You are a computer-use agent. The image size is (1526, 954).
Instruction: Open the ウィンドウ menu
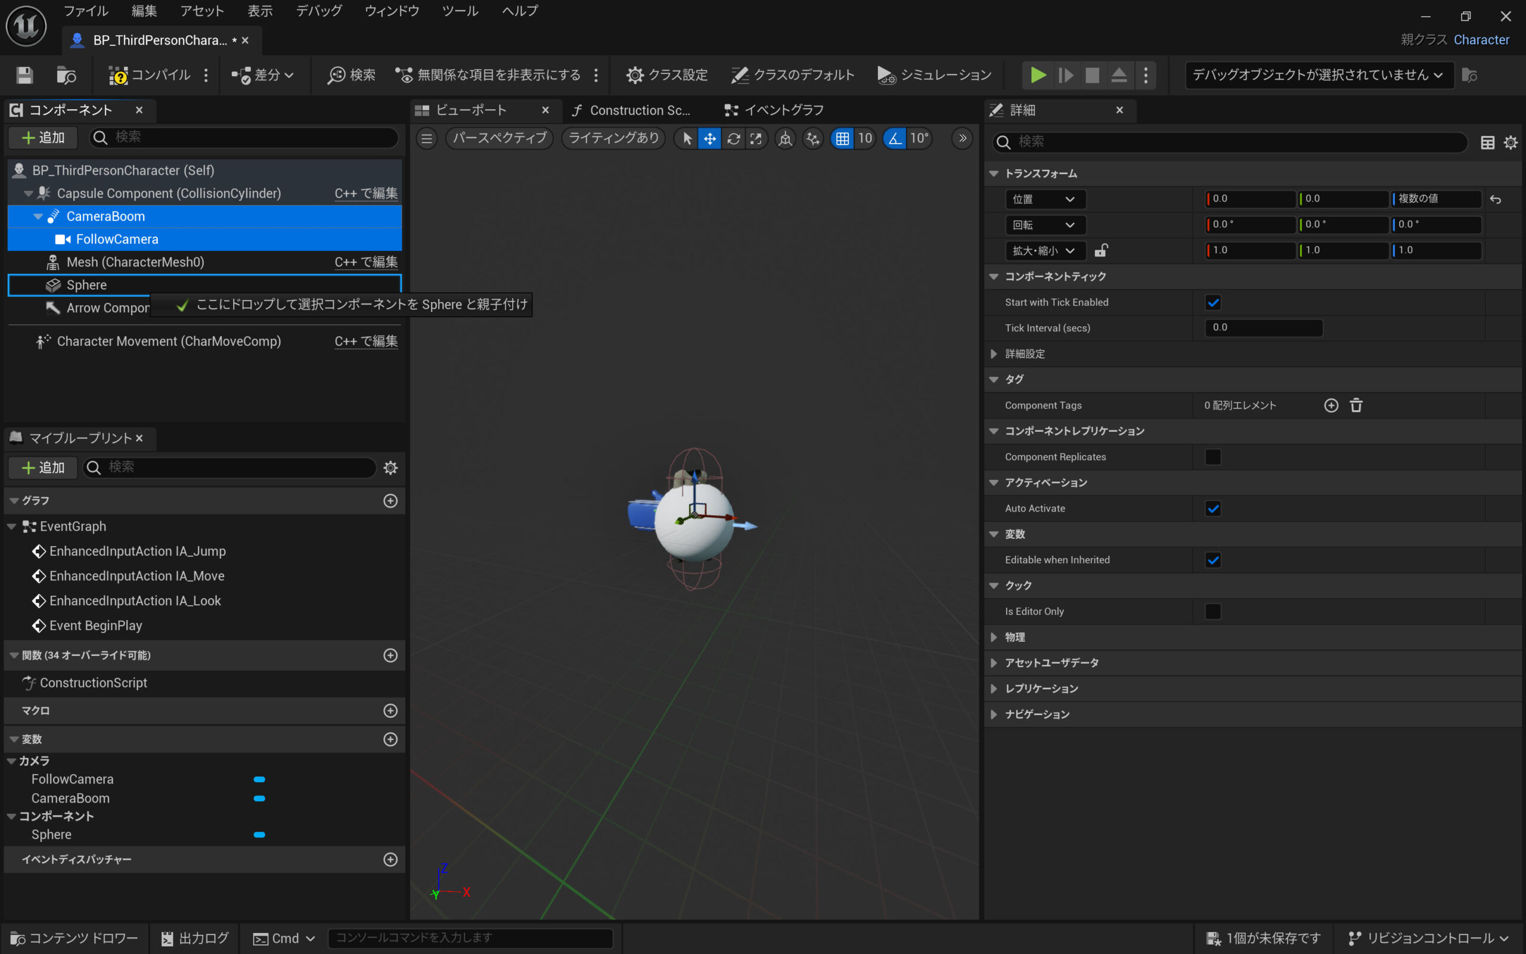point(392,11)
